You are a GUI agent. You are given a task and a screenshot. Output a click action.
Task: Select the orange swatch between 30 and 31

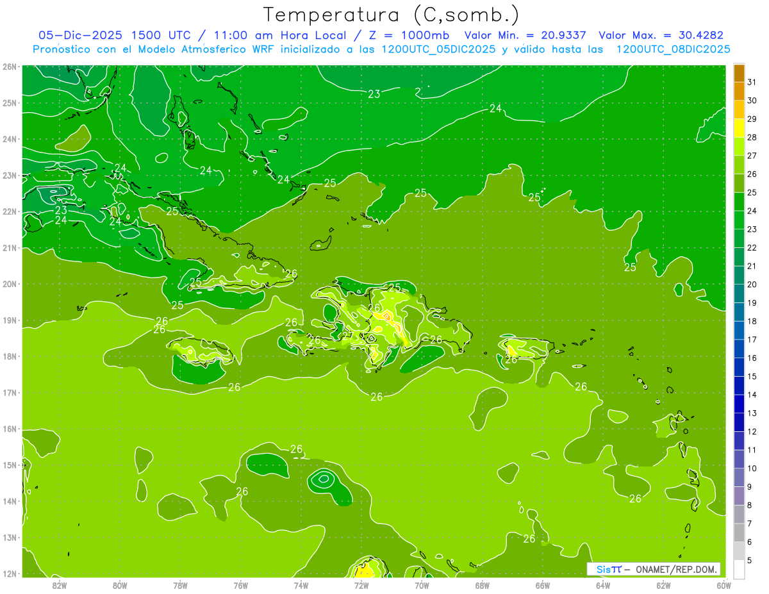pyautogui.click(x=739, y=91)
